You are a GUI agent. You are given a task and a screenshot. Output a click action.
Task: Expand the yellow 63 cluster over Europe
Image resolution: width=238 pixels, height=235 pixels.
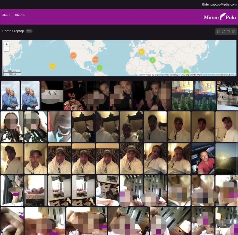(141, 52)
